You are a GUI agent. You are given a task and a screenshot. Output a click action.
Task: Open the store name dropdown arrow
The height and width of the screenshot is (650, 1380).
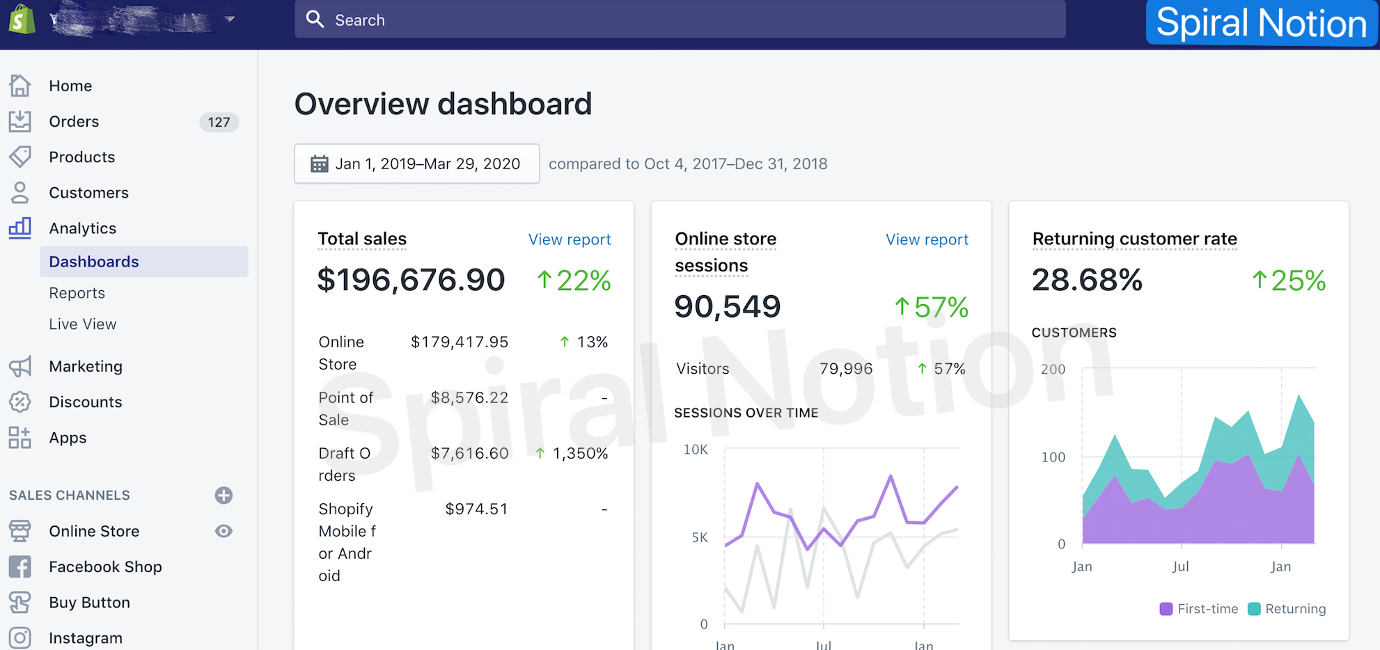tap(230, 19)
